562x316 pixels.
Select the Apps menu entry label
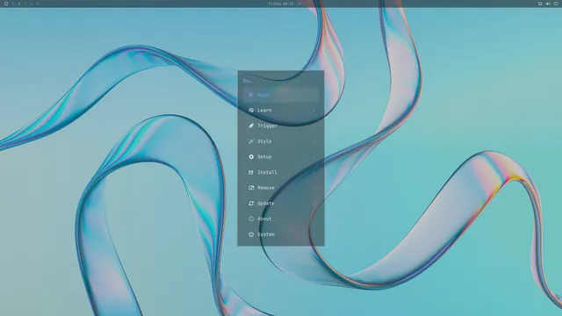pyautogui.click(x=263, y=95)
